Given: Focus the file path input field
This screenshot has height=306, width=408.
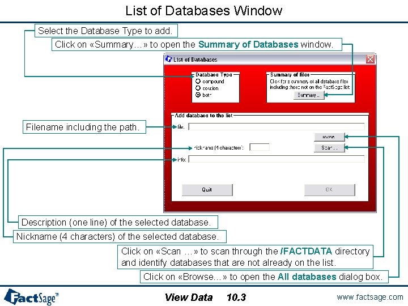Looking at the screenshot, I should point(277,127).
